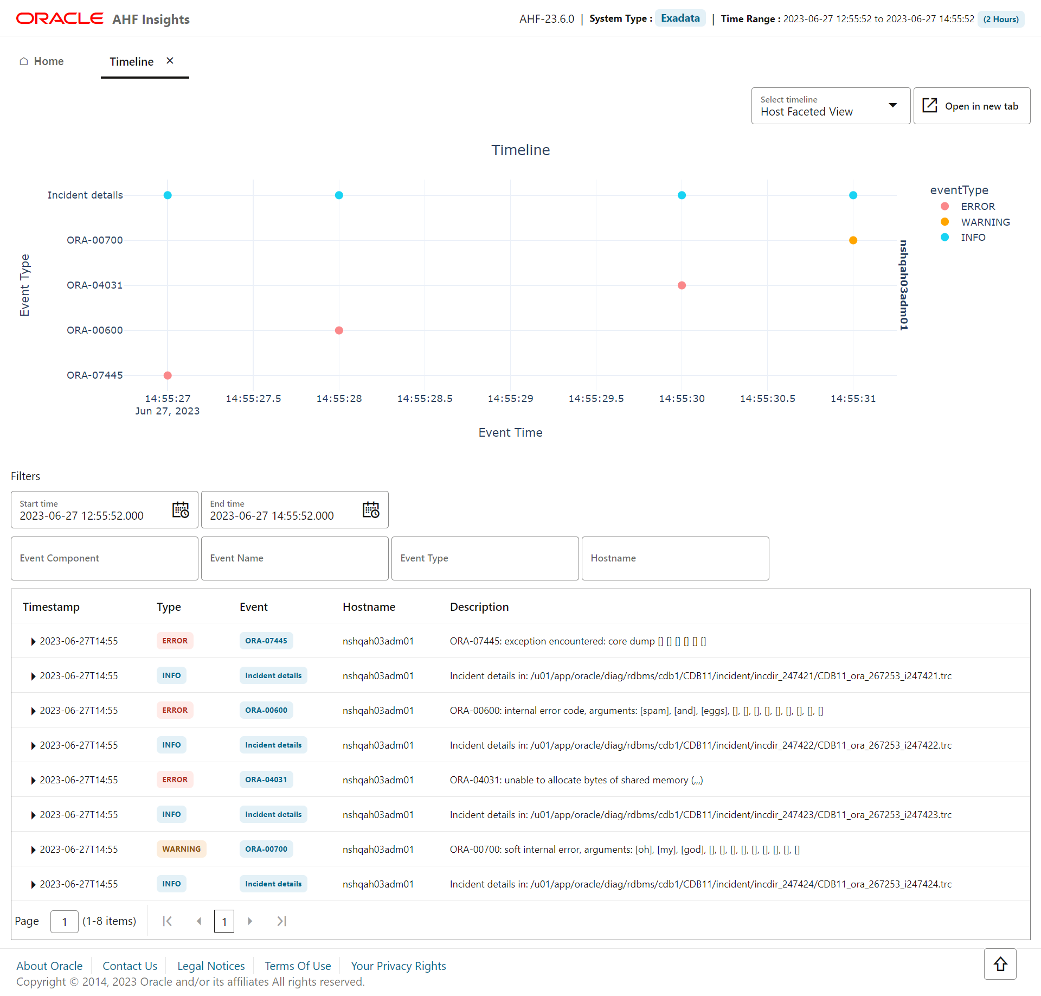Close the Timeline tab
1041x996 pixels.
[170, 61]
